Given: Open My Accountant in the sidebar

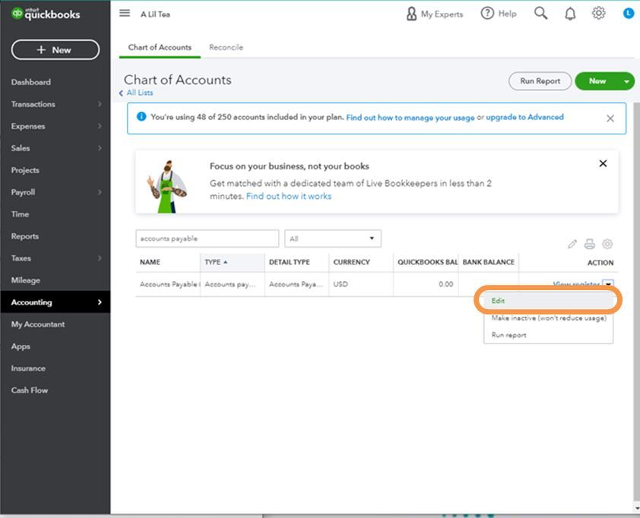Looking at the screenshot, I should (x=38, y=324).
